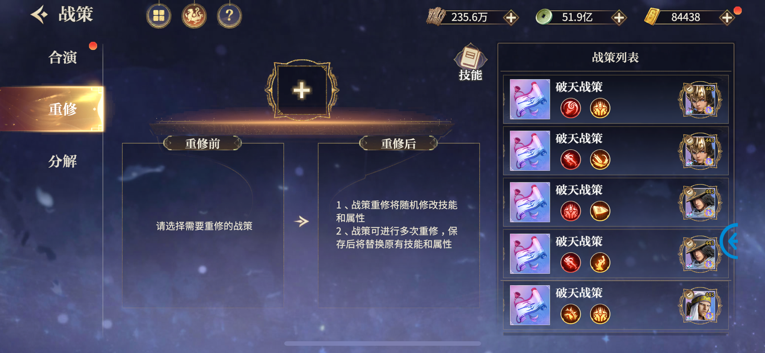Switch to the 分解 tab
This screenshot has width=765, height=353.
point(63,161)
